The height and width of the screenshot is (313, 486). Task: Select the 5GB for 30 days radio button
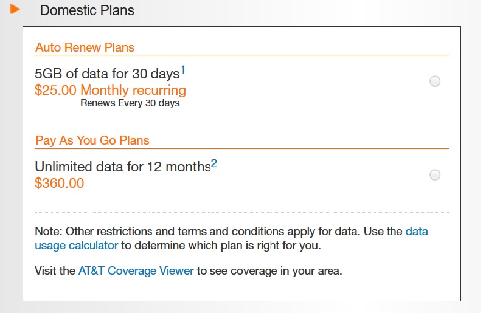click(x=435, y=81)
